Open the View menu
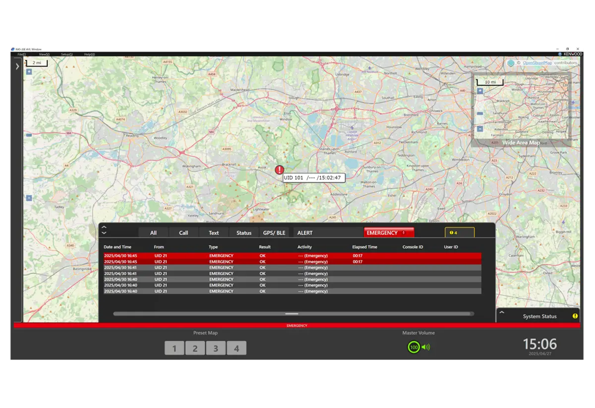 pos(44,54)
